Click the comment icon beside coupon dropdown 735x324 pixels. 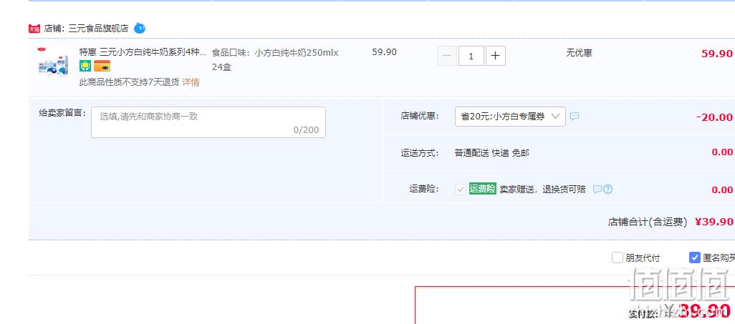575,116
